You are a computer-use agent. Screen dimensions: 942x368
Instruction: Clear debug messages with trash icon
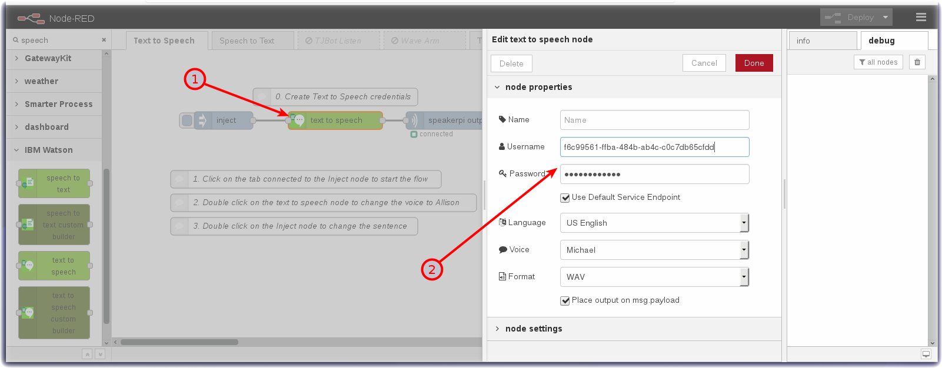pyautogui.click(x=917, y=62)
